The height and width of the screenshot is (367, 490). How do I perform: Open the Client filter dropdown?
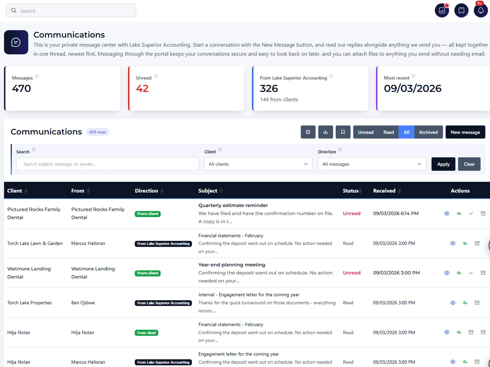pyautogui.click(x=258, y=164)
